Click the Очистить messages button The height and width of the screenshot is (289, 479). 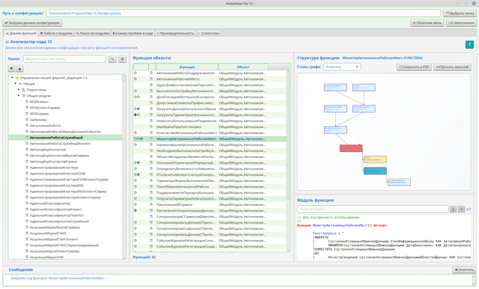(464, 270)
